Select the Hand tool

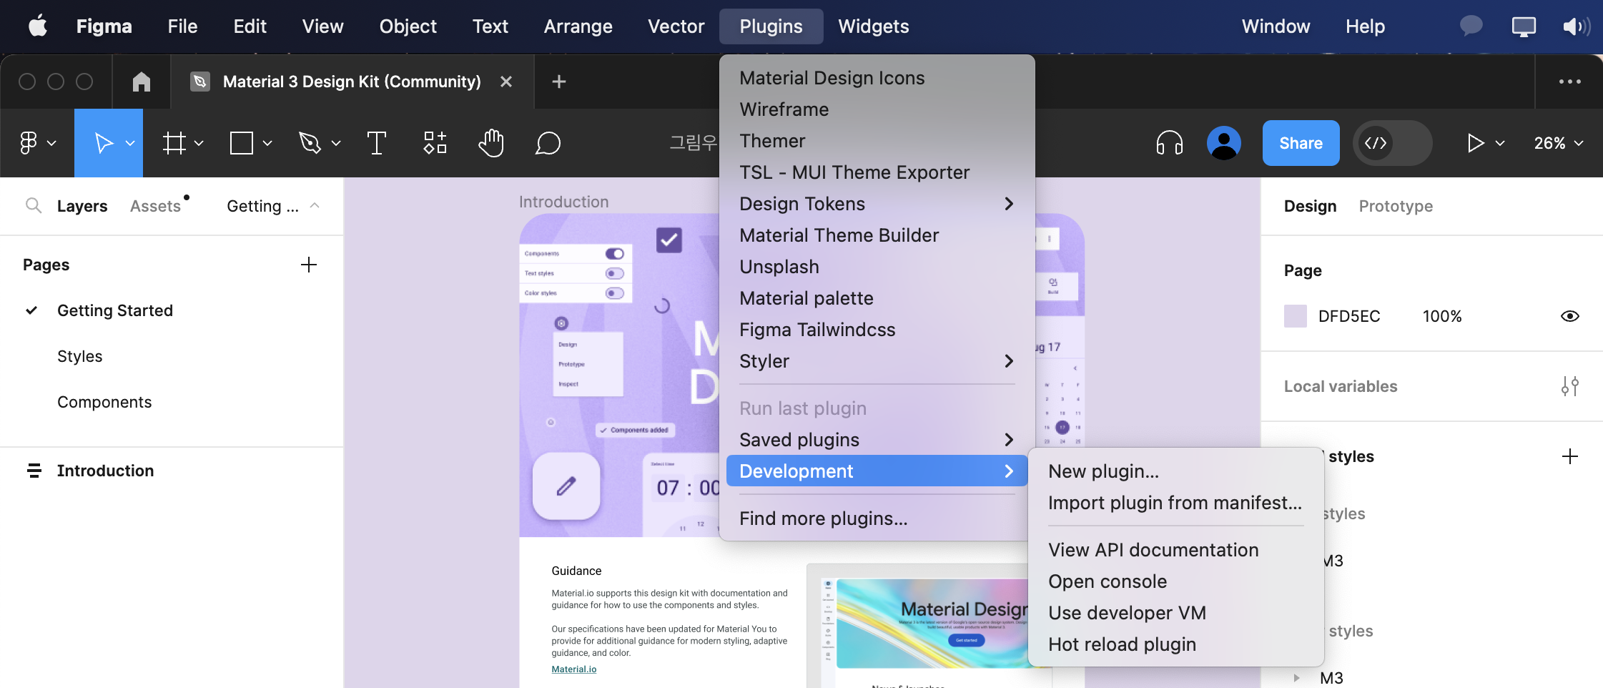491,143
